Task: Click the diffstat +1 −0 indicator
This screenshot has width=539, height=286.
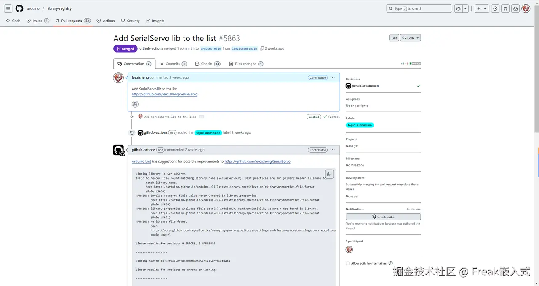Action: [411, 64]
